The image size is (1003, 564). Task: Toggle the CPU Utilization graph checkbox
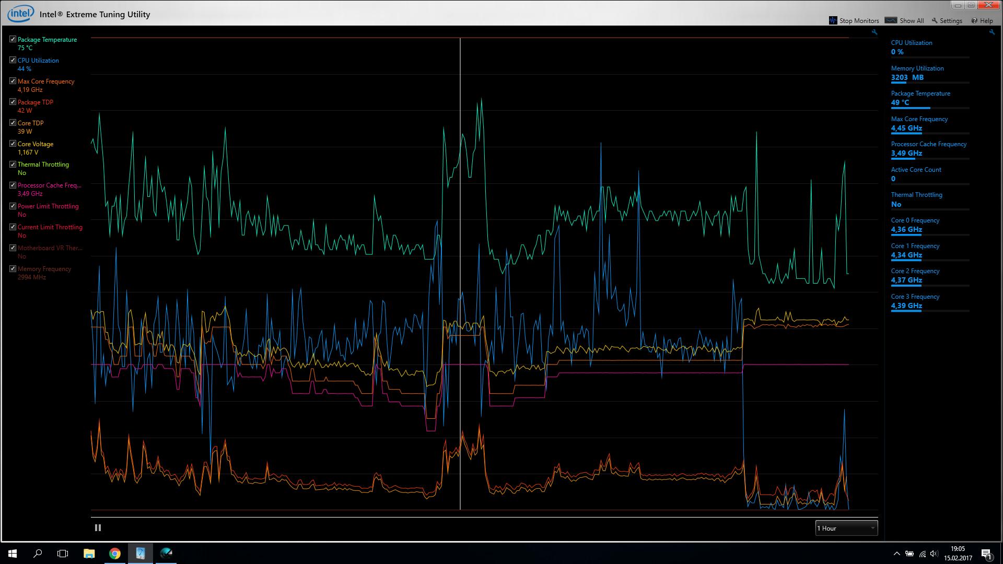13,60
